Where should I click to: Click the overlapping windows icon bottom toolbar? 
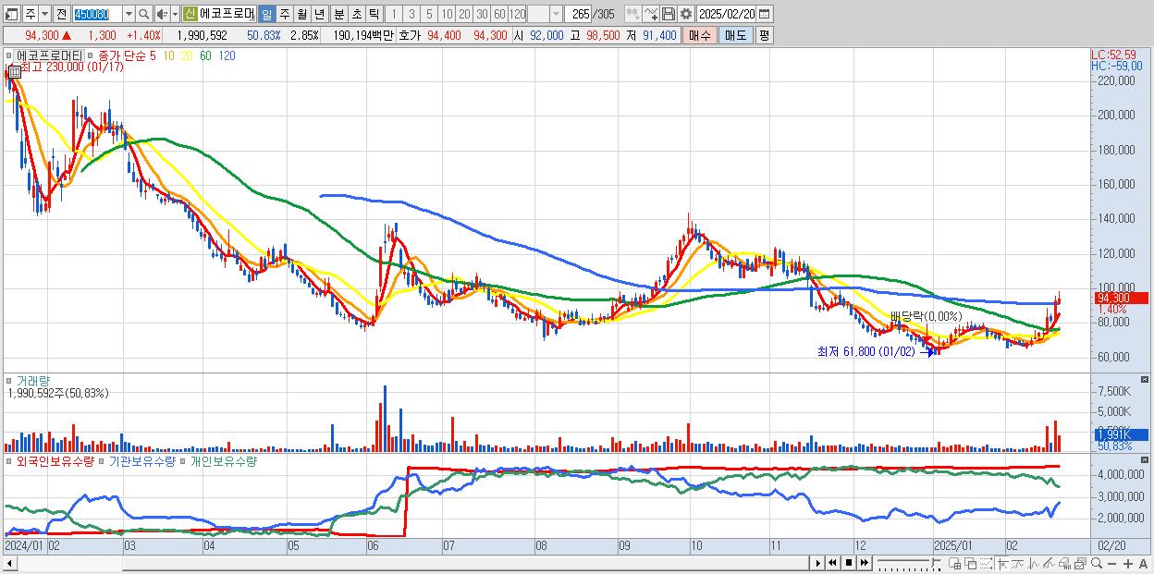[x=971, y=563]
